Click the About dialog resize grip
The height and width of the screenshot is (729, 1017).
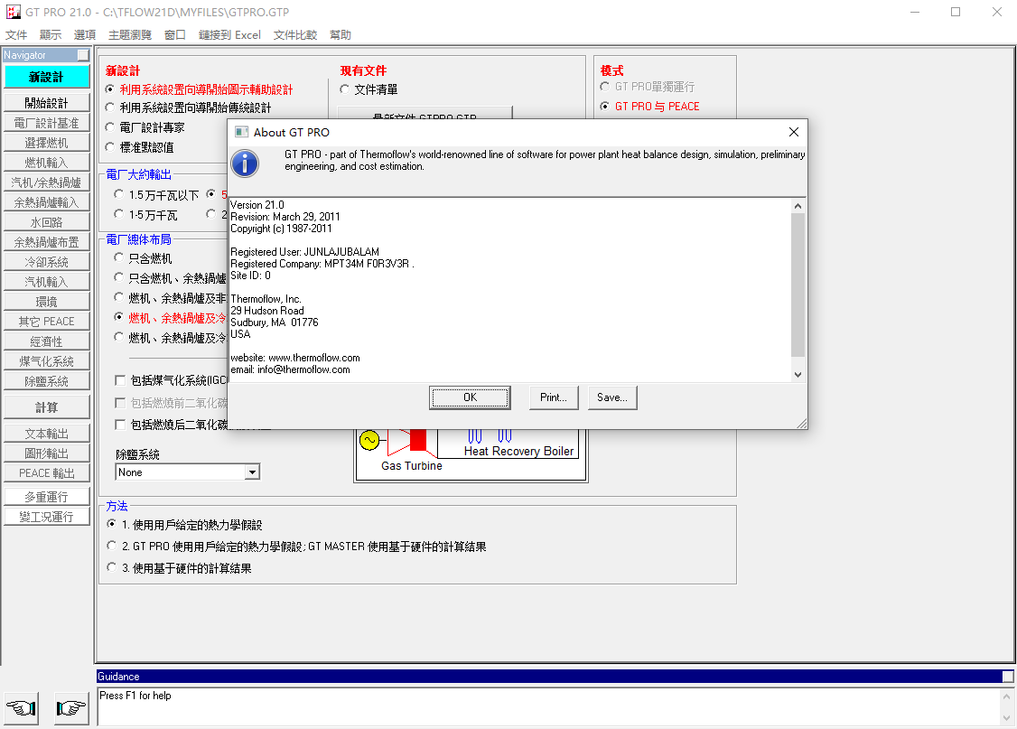point(802,423)
